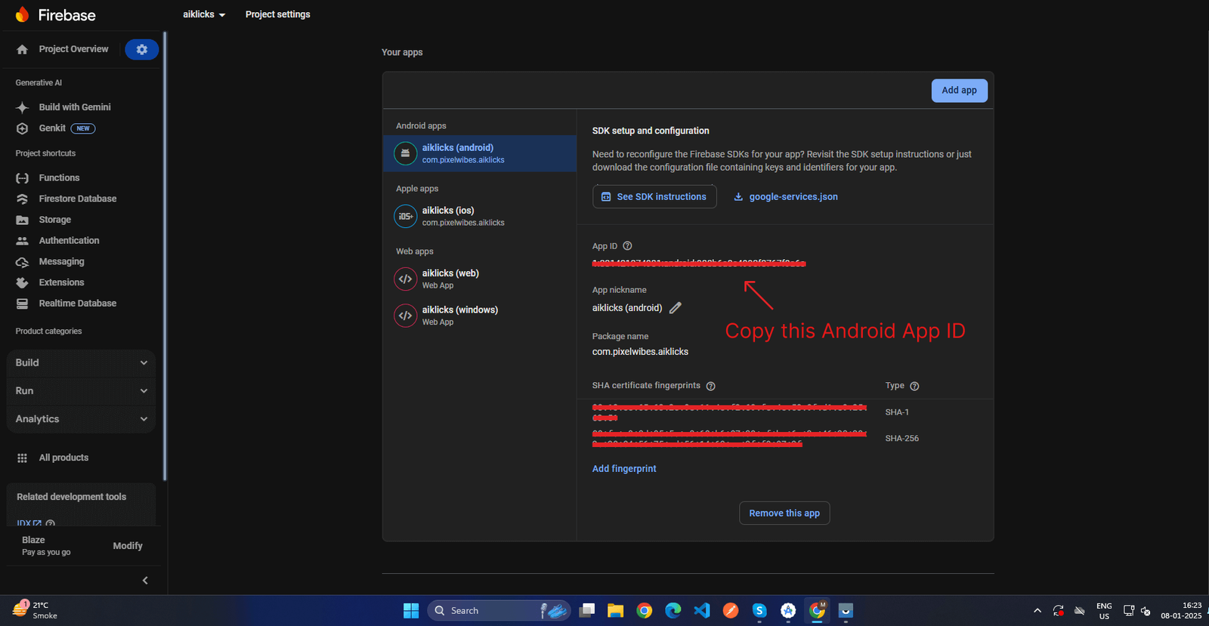The height and width of the screenshot is (626, 1209).
Task: Click SHA certificate fingerprints help icon
Action: 710,386
